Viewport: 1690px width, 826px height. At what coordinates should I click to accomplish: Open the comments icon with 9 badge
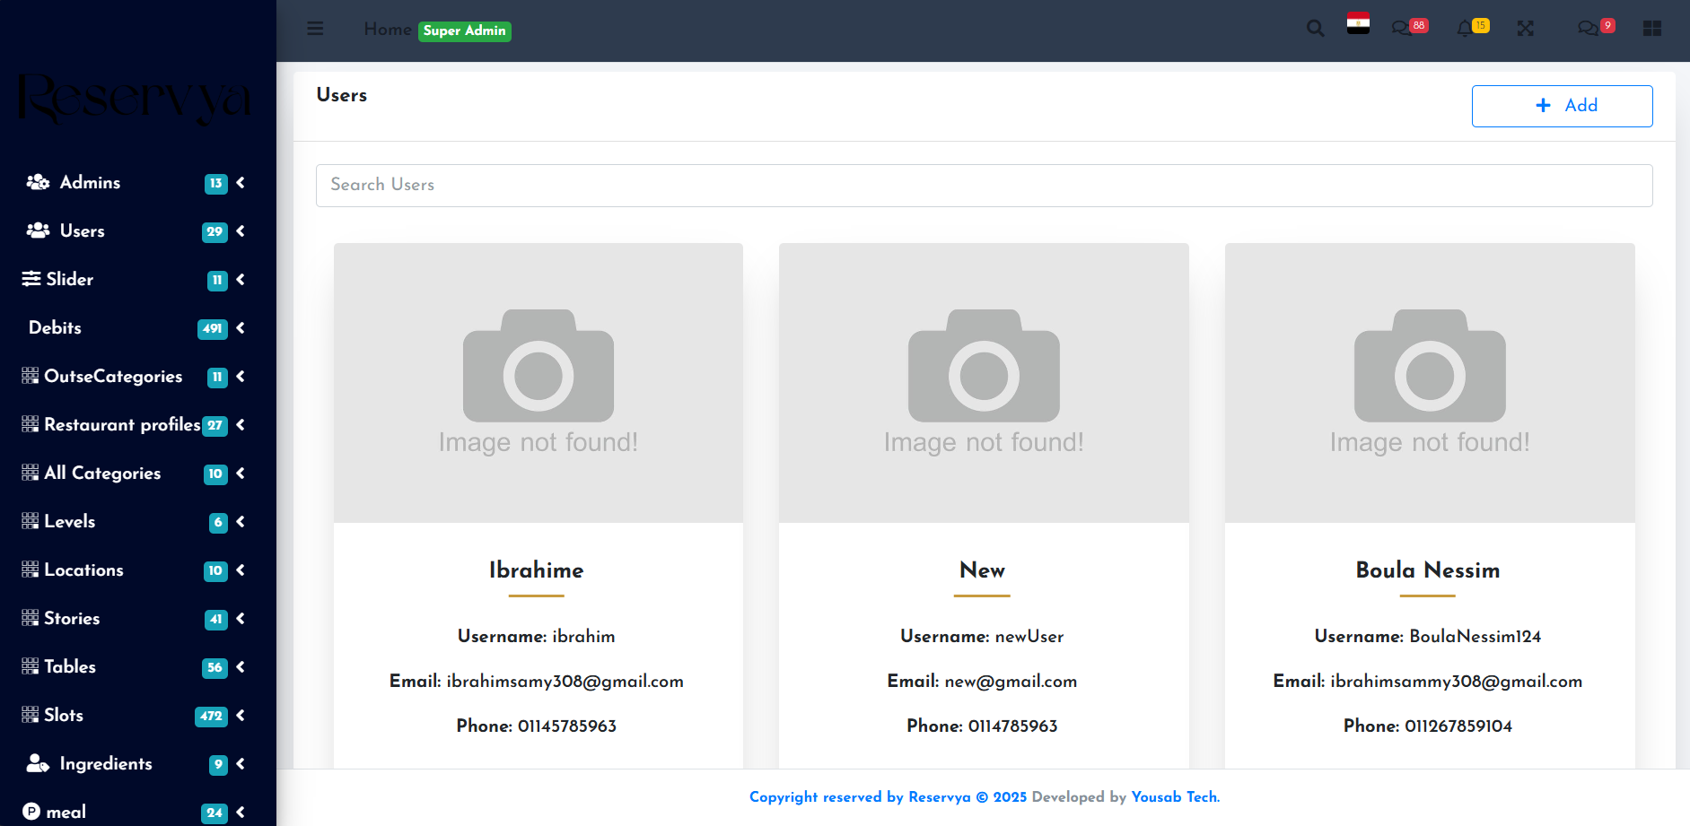coord(1588,29)
